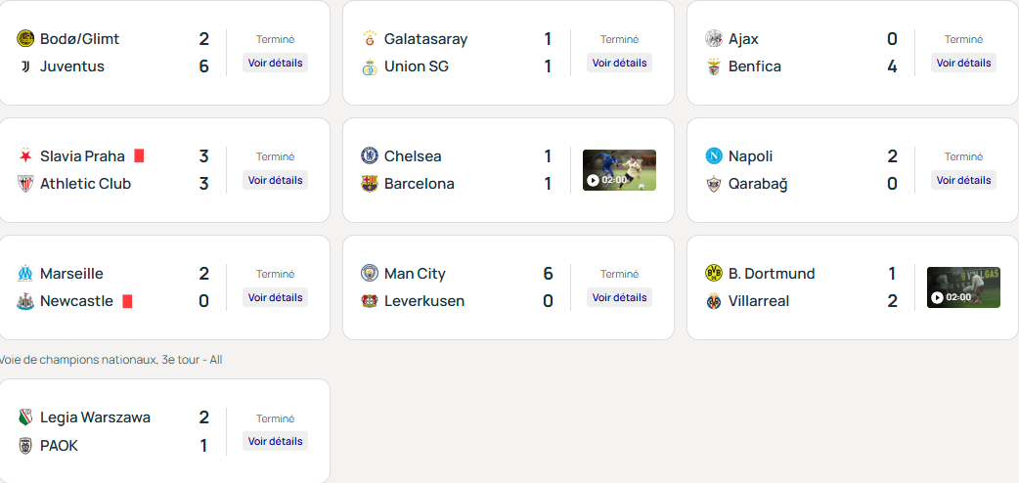Open the Newcastle team name link
Image resolution: width=1019 pixels, height=483 pixels.
pos(76,301)
